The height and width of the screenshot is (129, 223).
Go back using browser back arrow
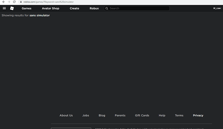pyautogui.click(x=4, y=2)
